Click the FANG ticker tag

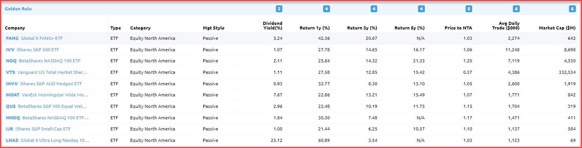click(12, 38)
